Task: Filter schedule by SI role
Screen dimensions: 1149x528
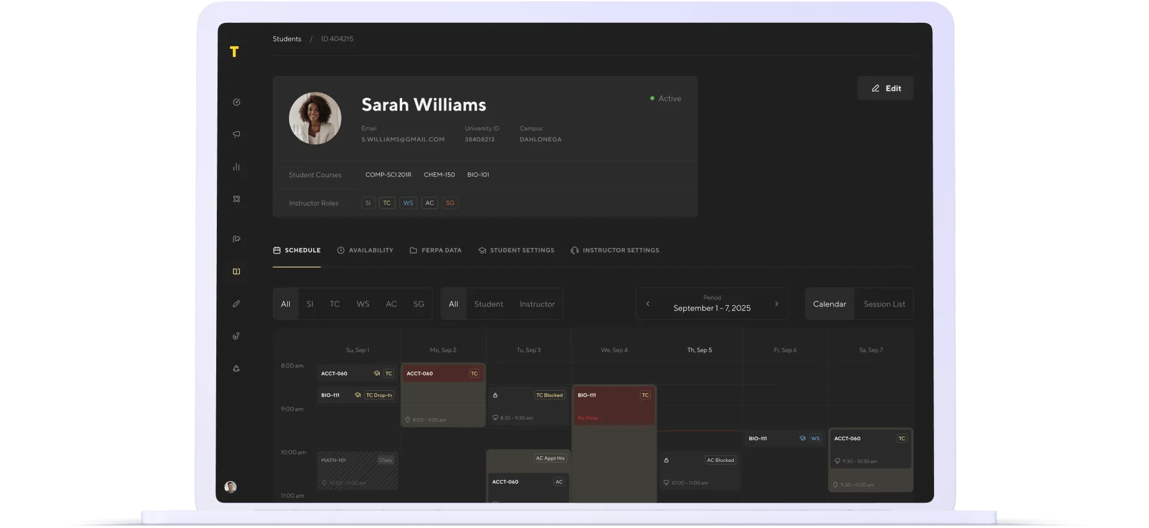Action: click(310, 304)
